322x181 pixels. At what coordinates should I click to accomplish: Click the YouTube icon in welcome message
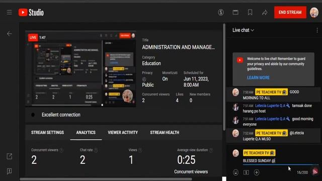[240, 60]
